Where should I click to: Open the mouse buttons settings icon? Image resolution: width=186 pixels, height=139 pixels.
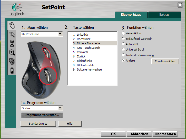point(12,26)
